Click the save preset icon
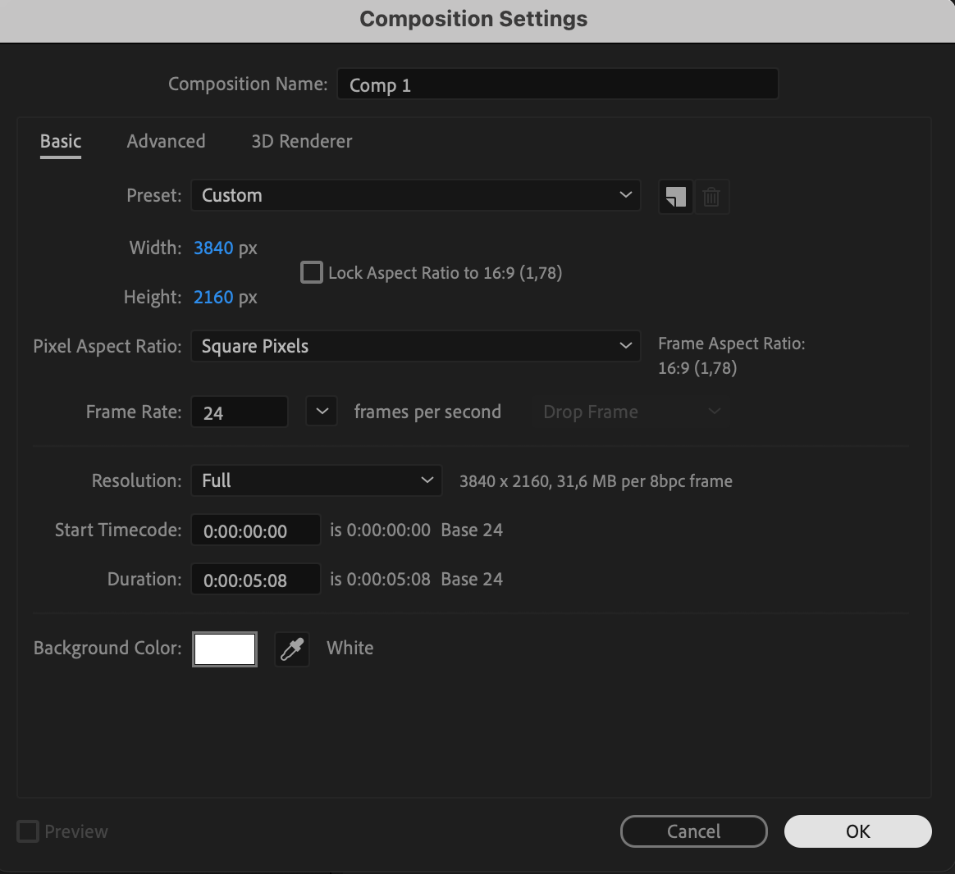 (675, 197)
